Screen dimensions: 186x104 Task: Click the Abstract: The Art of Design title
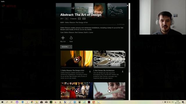coord(81,15)
